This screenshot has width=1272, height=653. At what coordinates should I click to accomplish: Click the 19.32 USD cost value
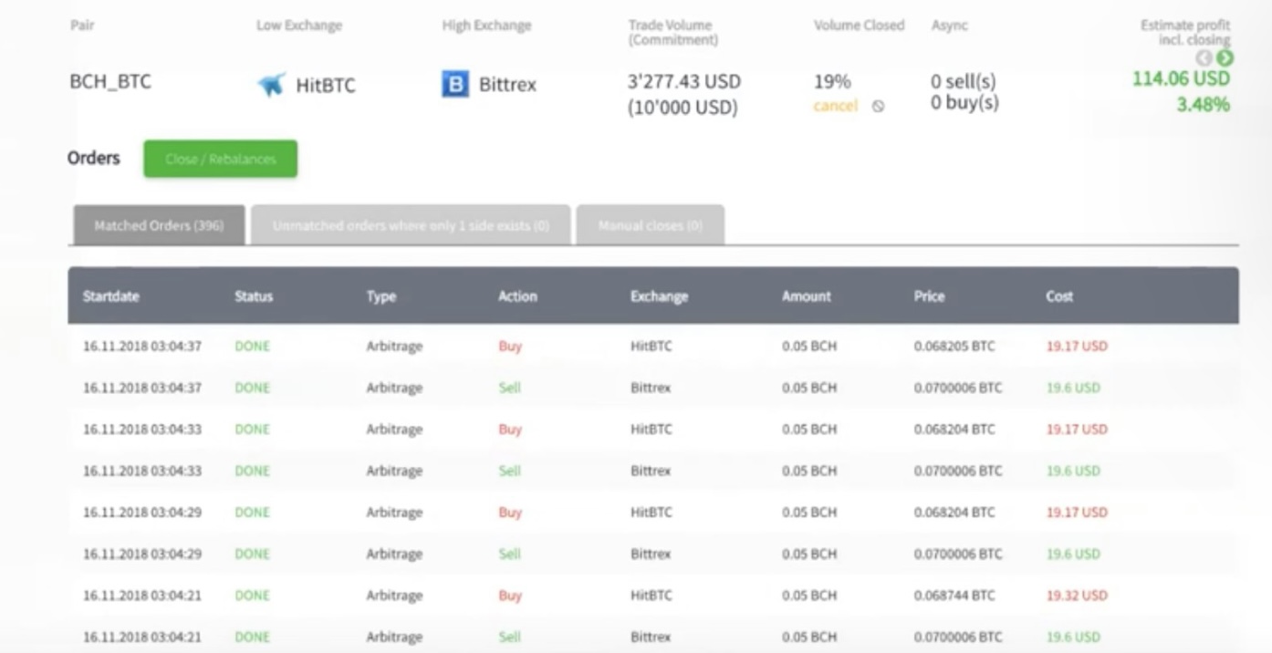click(x=1076, y=596)
